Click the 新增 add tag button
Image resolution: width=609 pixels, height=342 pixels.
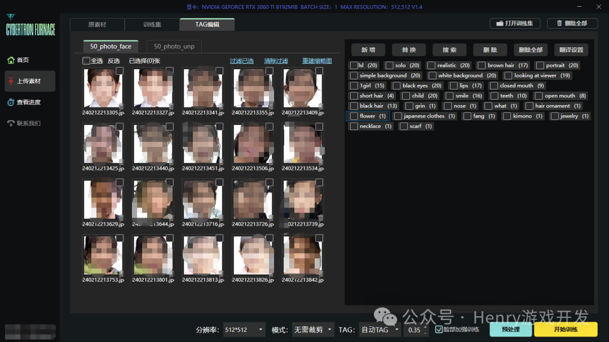[368, 49]
